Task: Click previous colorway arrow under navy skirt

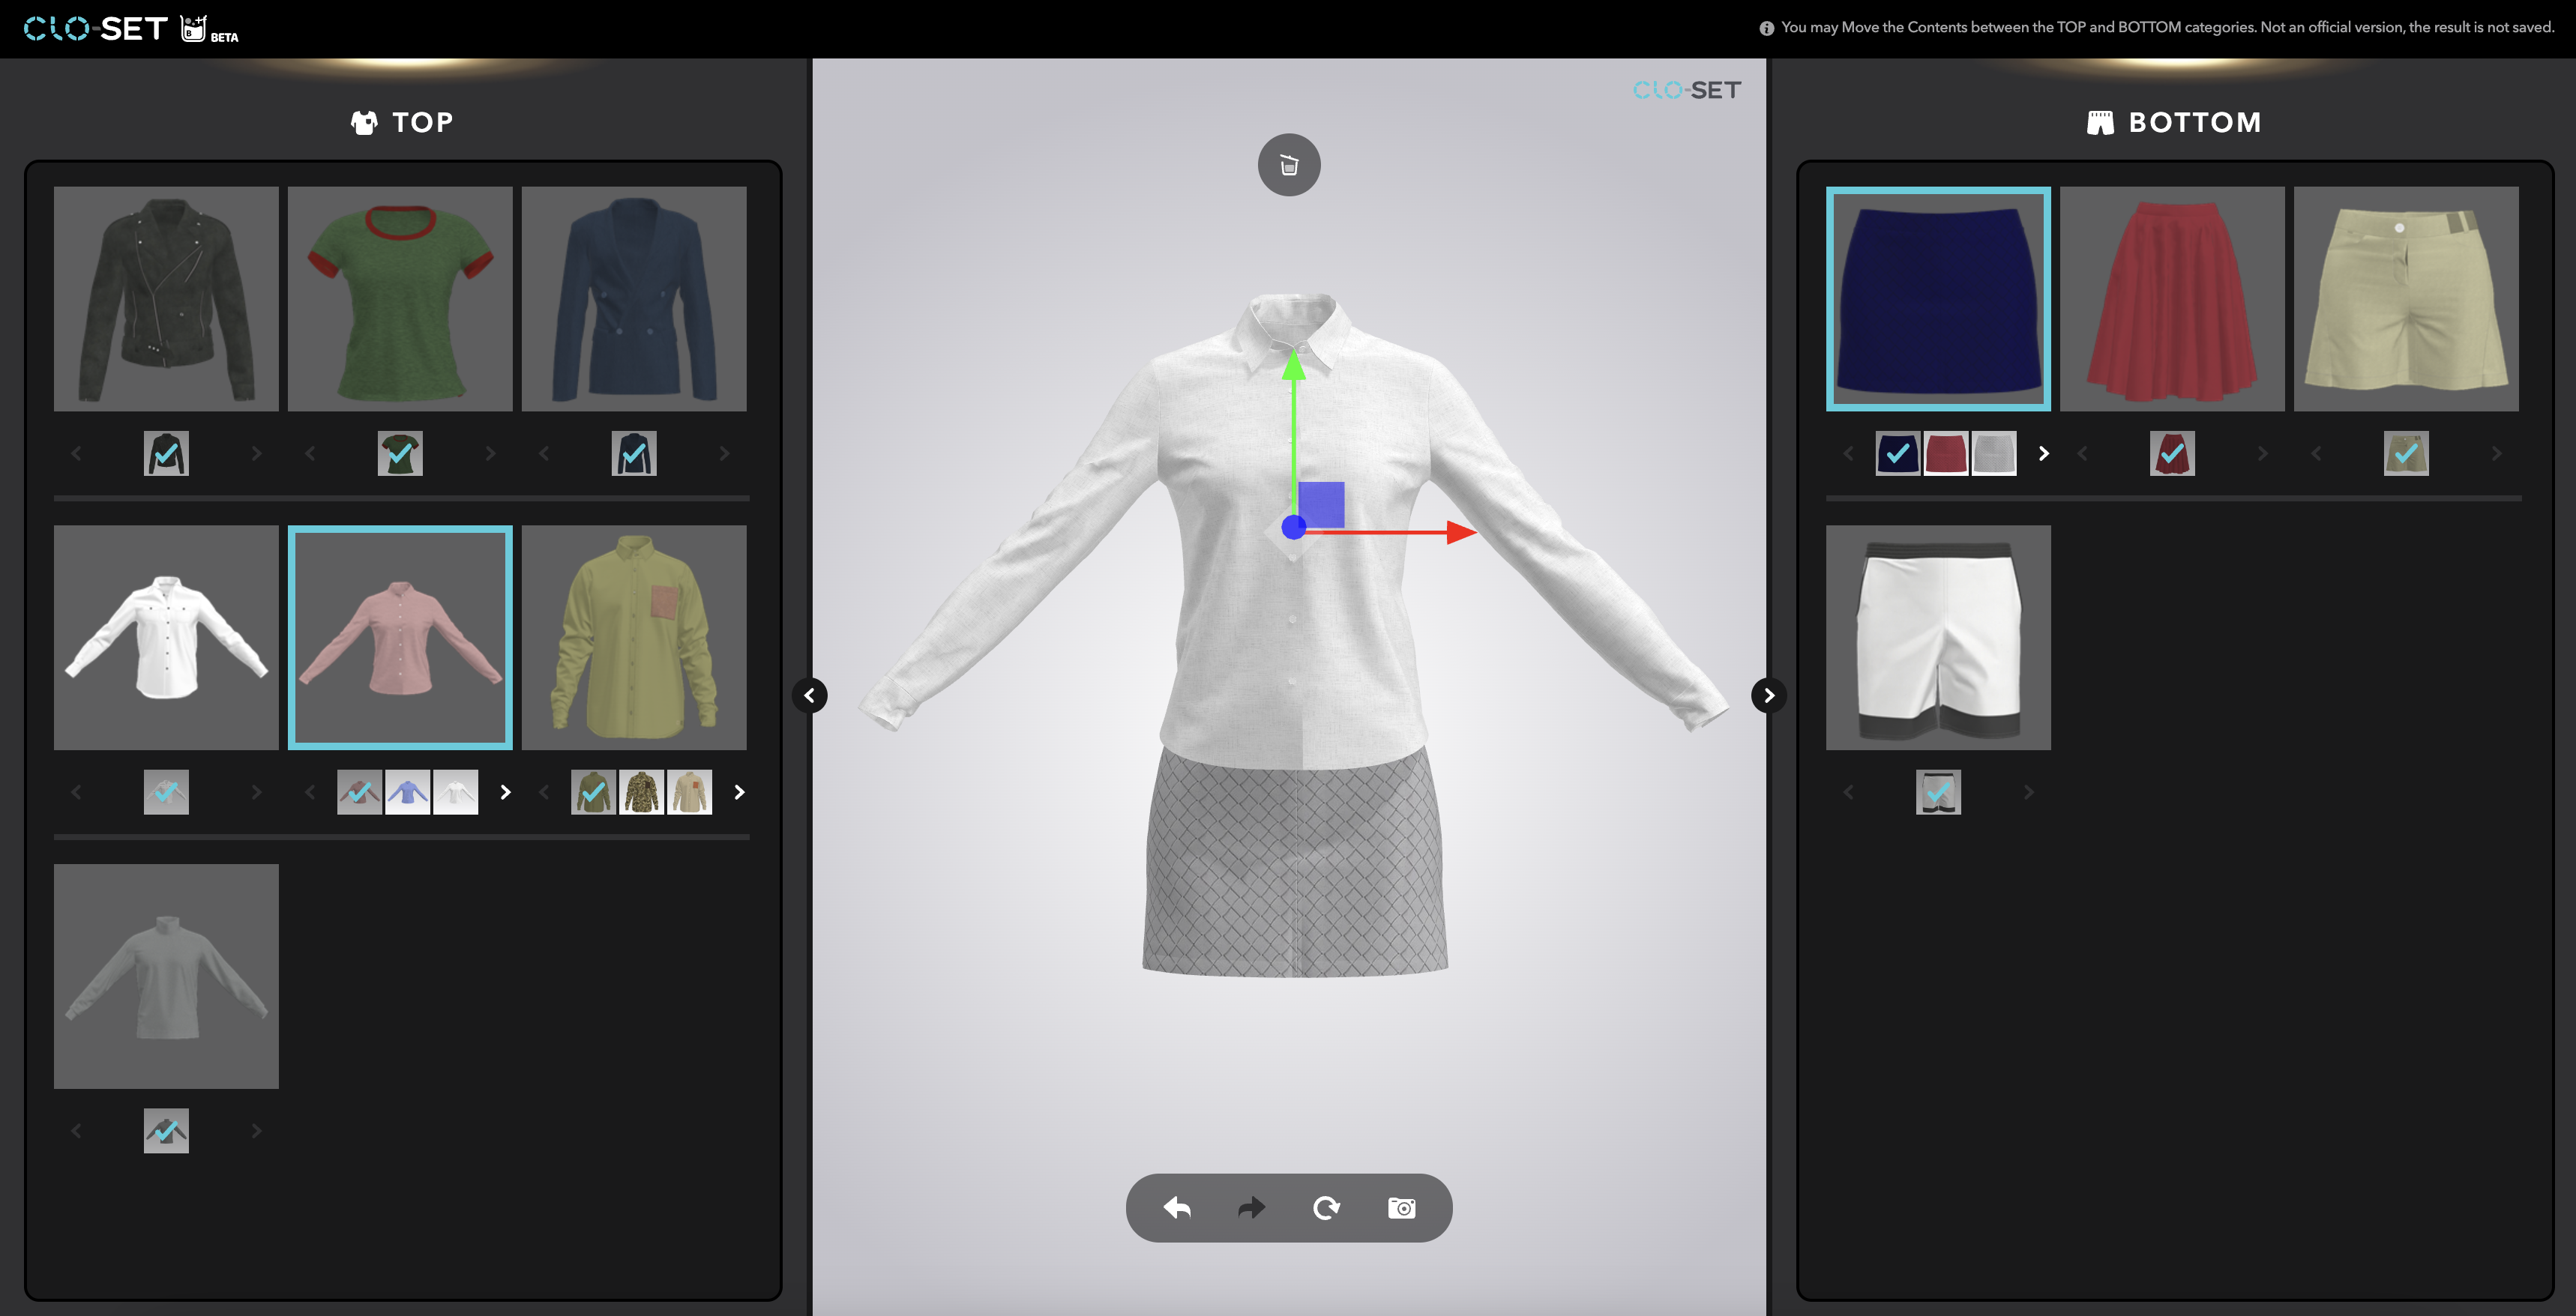Action: point(1849,454)
